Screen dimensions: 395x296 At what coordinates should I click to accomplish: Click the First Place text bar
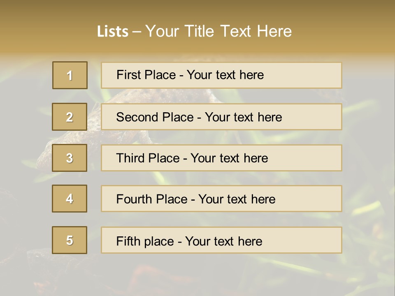221,75
